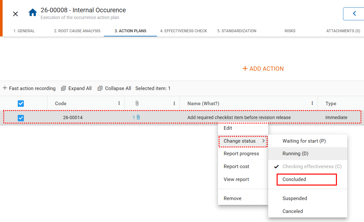Select Report progress from context menu
The height and width of the screenshot is (222, 364).
pos(241,154)
